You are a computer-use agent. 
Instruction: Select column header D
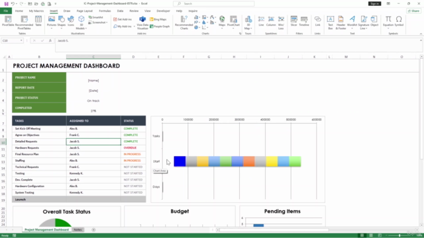click(133, 57)
